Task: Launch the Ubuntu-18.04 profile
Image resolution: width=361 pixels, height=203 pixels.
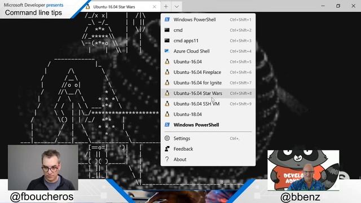Action: tap(208, 114)
